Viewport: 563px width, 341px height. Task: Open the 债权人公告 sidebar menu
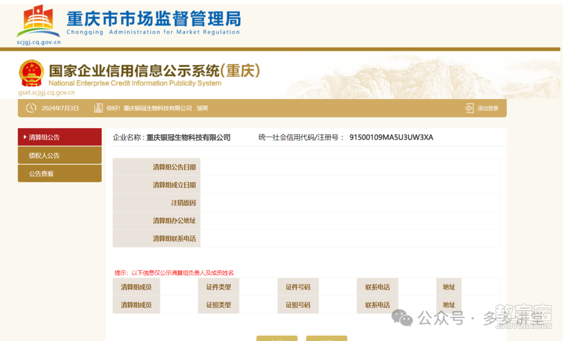coord(59,155)
